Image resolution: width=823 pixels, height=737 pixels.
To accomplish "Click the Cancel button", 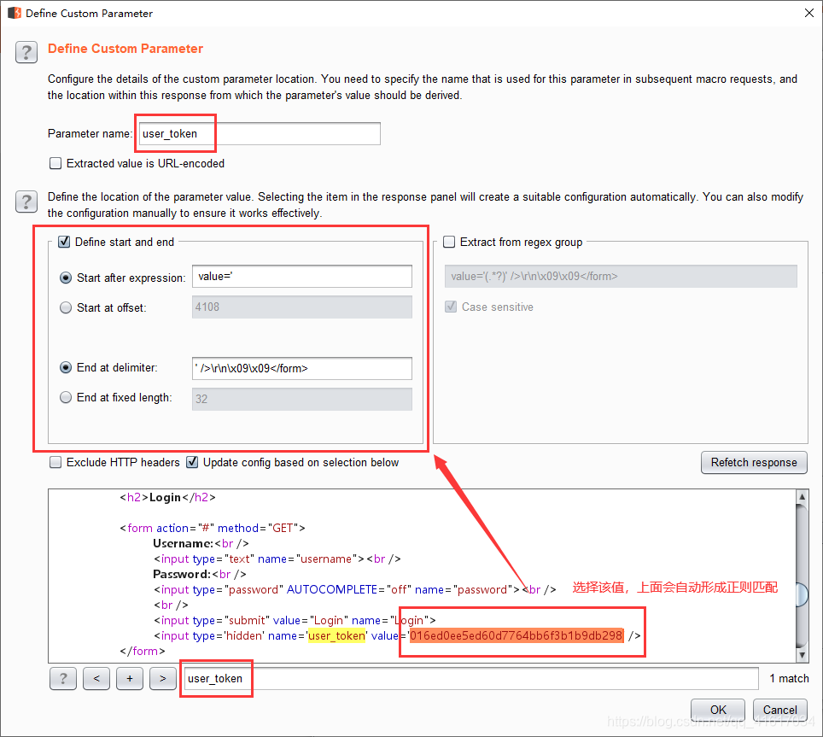I will [780, 710].
